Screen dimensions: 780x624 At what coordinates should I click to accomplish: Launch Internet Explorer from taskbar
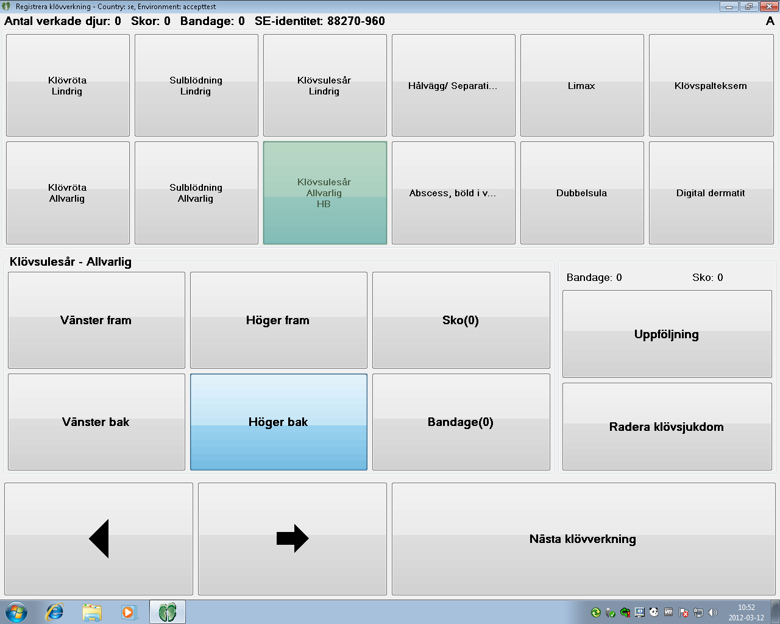(55, 612)
